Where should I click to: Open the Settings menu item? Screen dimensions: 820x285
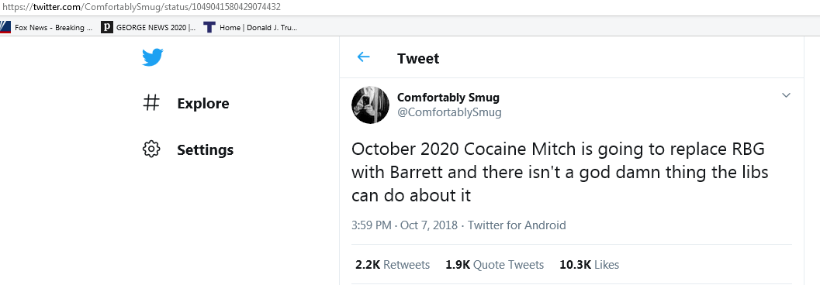205,149
